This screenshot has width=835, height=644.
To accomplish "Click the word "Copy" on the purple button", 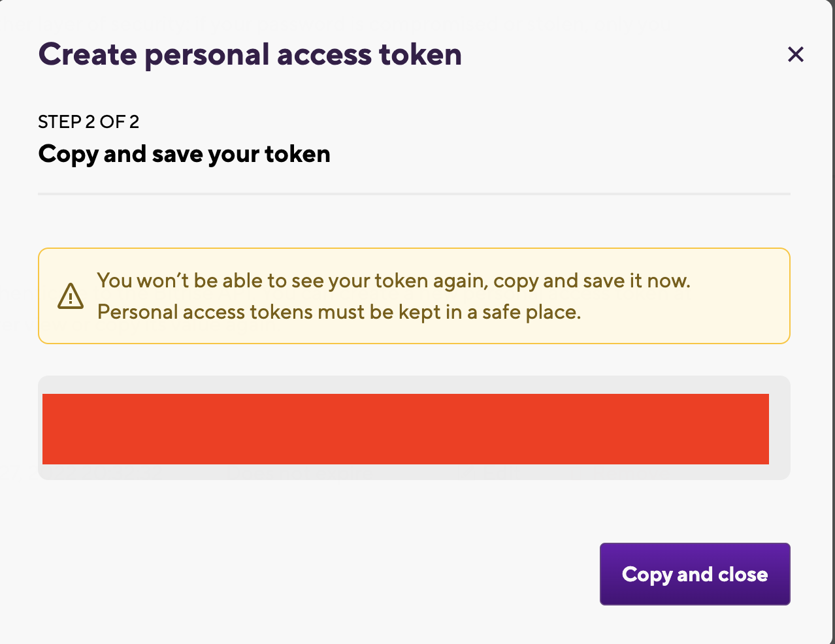I will (647, 574).
